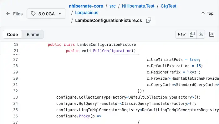The width and height of the screenshot is (219, 124).
Task: Select line number 35
Action: [x=16, y=110]
